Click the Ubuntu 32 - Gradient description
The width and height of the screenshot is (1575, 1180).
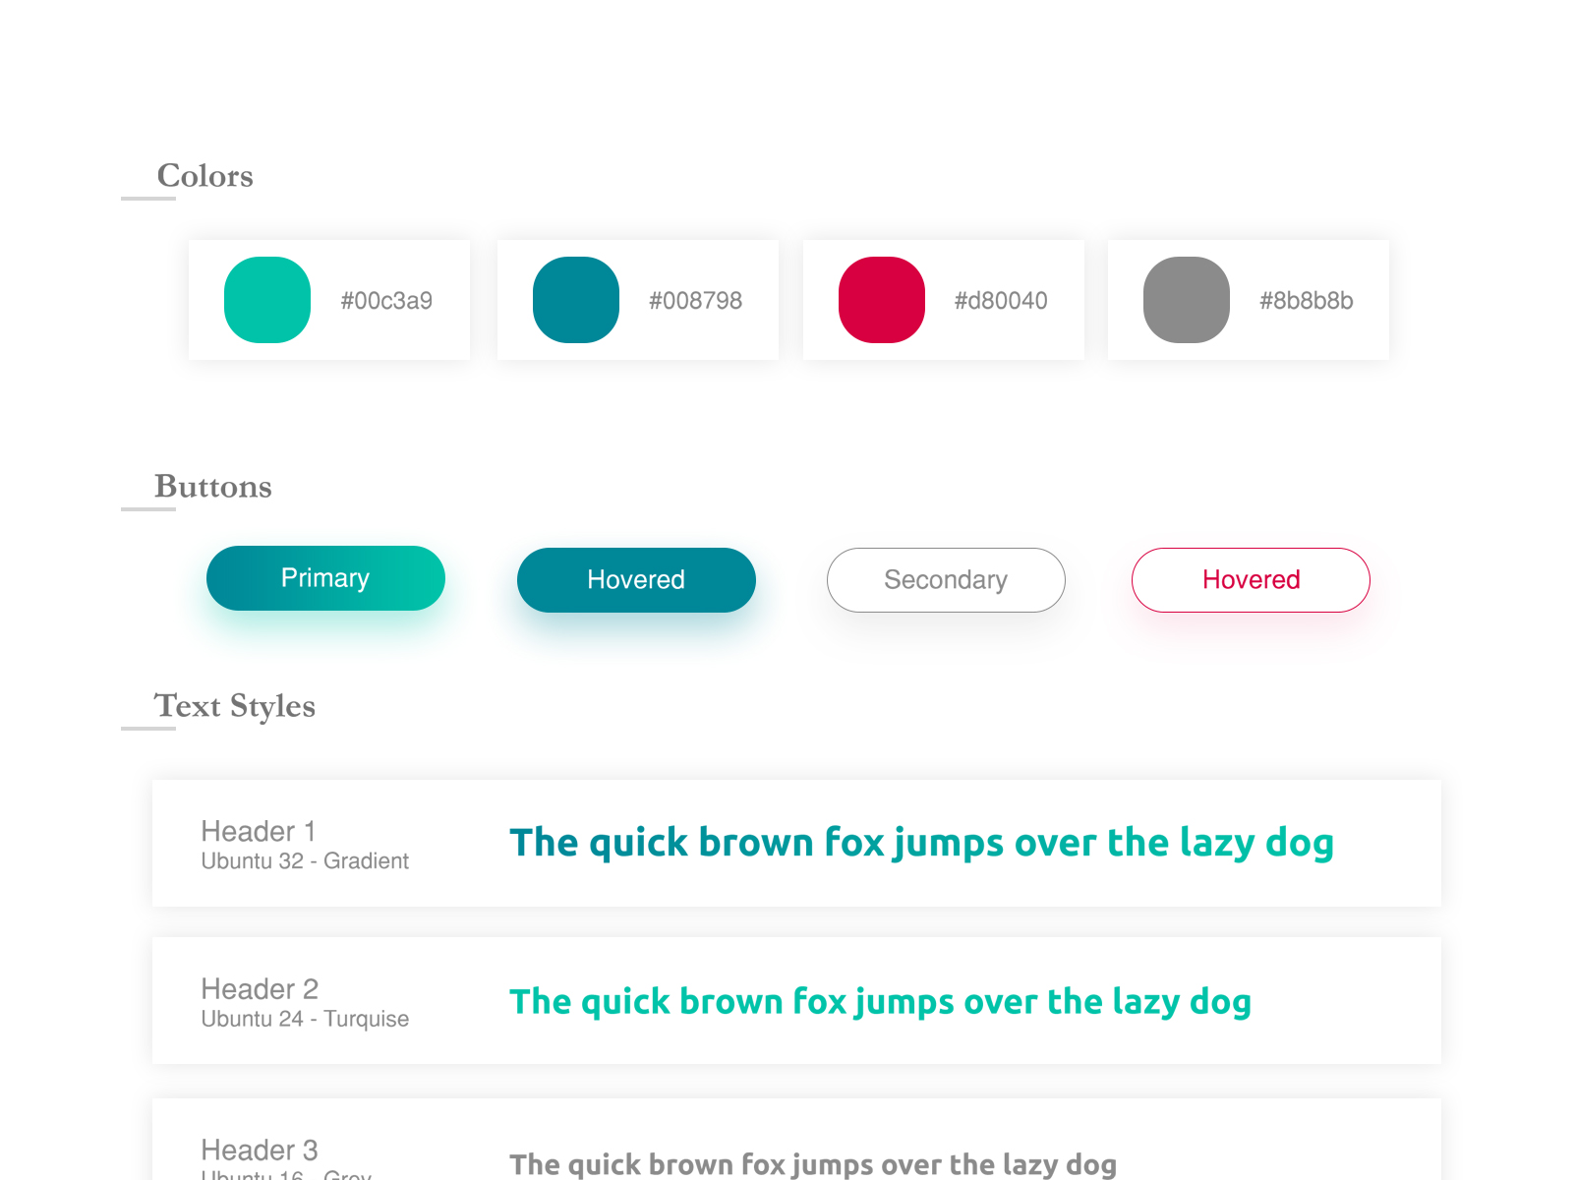pos(305,861)
